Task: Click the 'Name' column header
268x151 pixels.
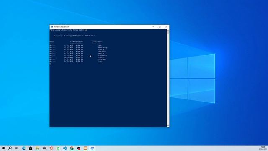Action: pyautogui.click(x=100, y=42)
